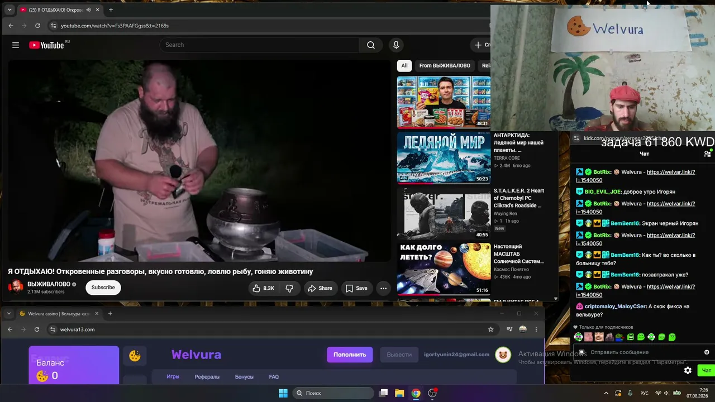Reload the YouTube page
The height and width of the screenshot is (402, 715).
click(37, 26)
